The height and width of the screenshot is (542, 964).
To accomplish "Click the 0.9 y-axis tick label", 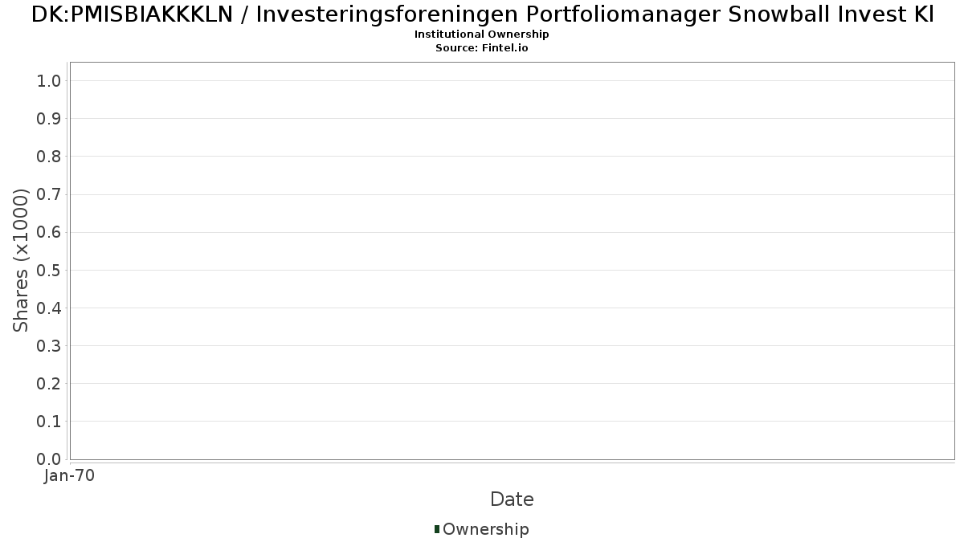I will click(49, 118).
